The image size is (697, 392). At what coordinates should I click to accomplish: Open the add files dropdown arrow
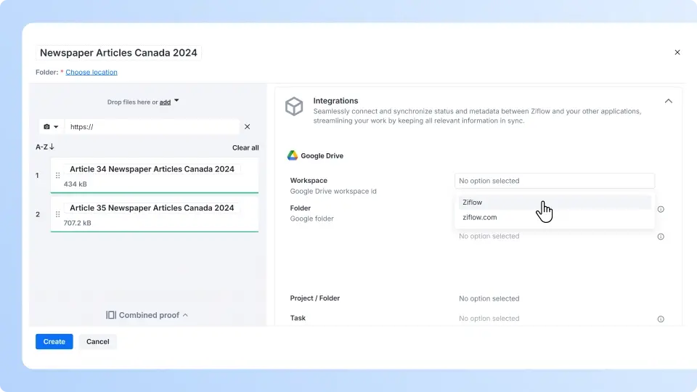[x=176, y=102]
